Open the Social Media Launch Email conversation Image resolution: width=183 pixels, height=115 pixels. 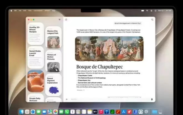(35, 57)
